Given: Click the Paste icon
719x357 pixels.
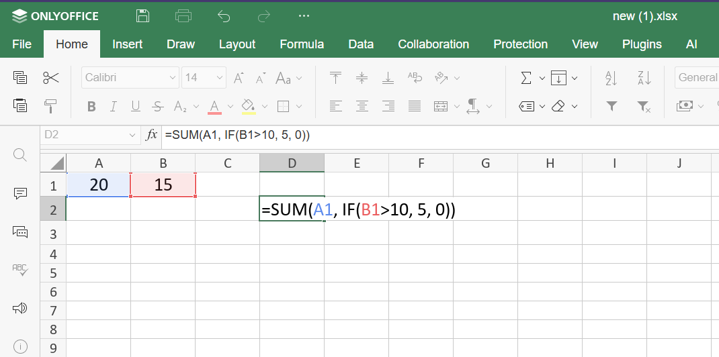Looking at the screenshot, I should [20, 106].
